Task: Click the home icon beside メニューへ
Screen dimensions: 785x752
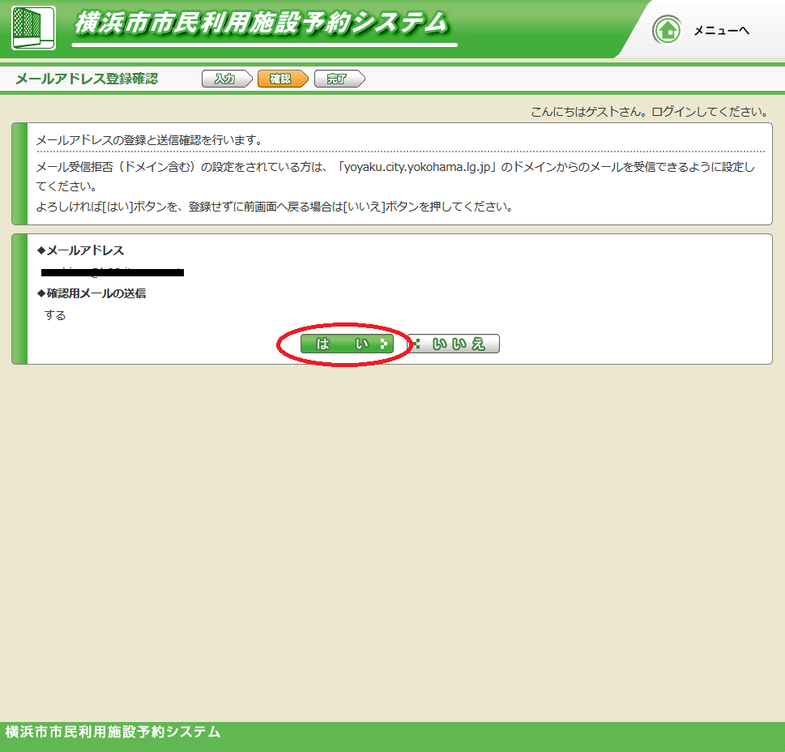Action: tap(668, 31)
